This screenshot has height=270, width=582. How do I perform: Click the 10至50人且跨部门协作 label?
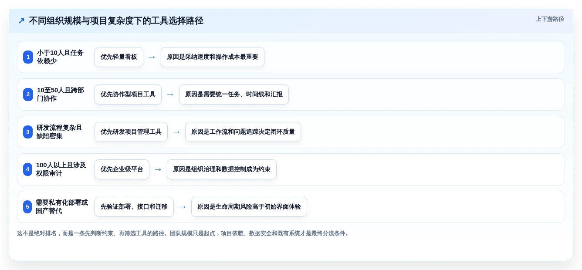61,94
